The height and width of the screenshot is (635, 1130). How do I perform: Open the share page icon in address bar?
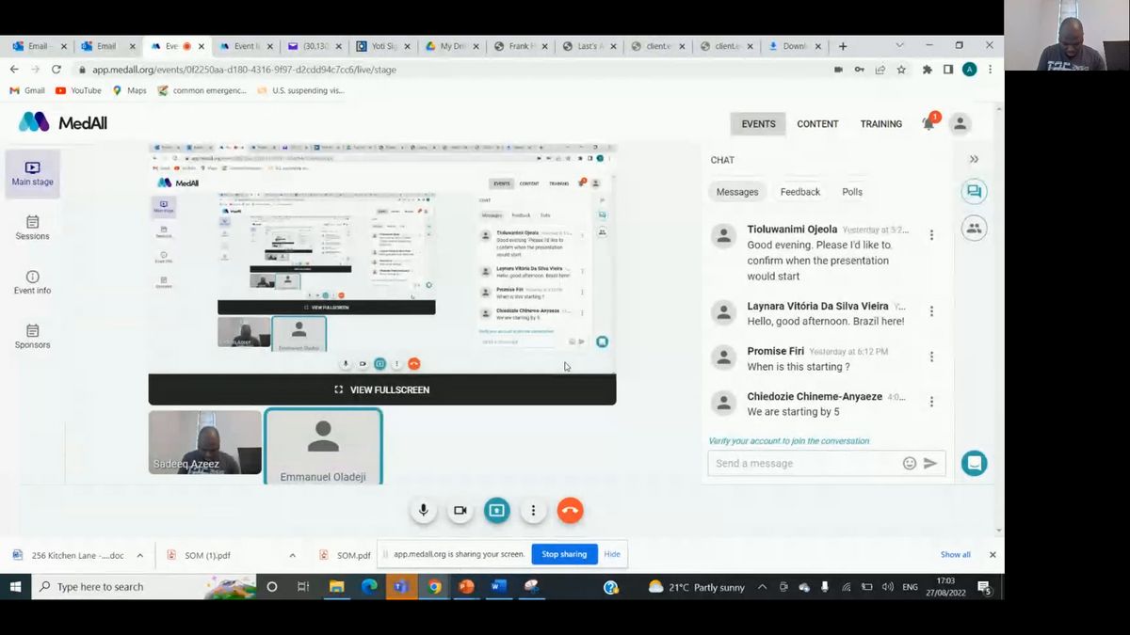tap(880, 70)
